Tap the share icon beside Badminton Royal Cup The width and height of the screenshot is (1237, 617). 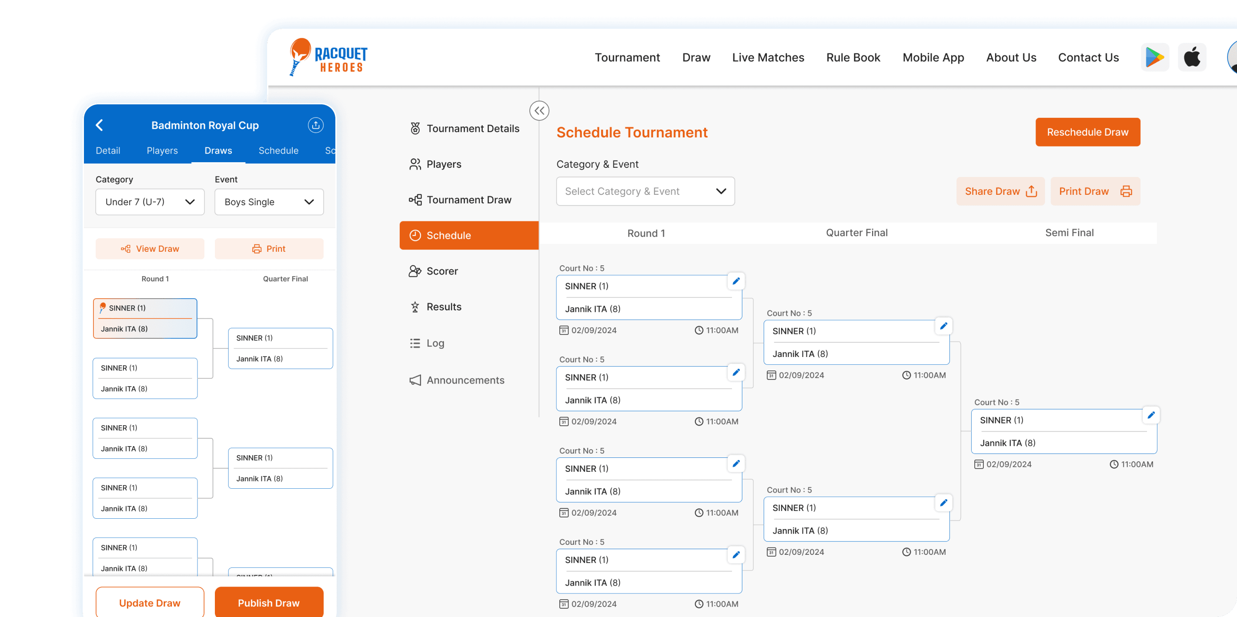(x=315, y=125)
